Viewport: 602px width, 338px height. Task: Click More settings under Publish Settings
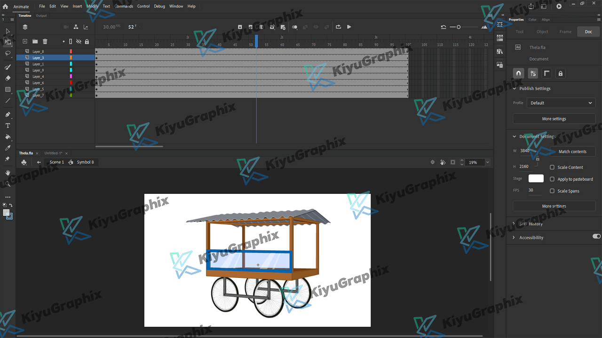(554, 119)
